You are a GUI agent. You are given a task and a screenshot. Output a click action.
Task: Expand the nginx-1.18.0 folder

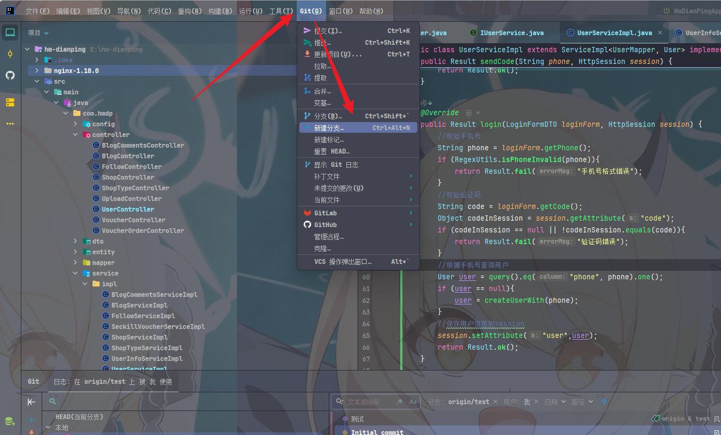37,70
